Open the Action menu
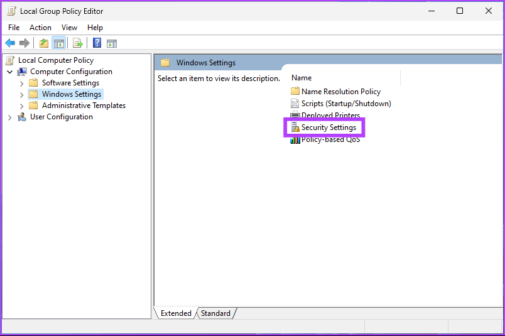This screenshot has height=336, width=505. [40, 28]
